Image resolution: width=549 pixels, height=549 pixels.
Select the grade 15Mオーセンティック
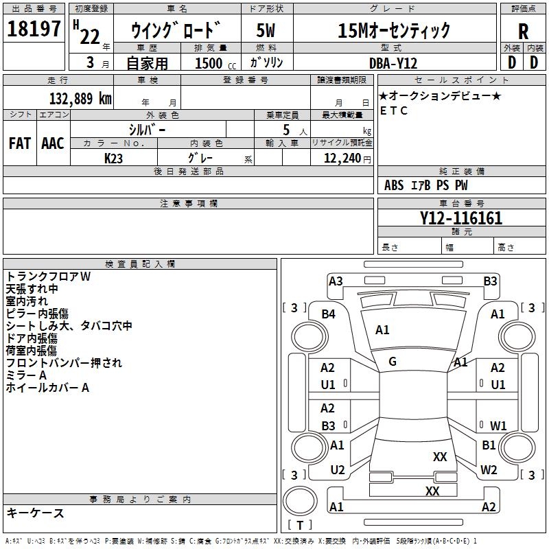tap(394, 30)
